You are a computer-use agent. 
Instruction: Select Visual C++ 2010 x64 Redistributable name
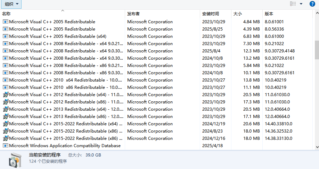click(x=66, y=80)
